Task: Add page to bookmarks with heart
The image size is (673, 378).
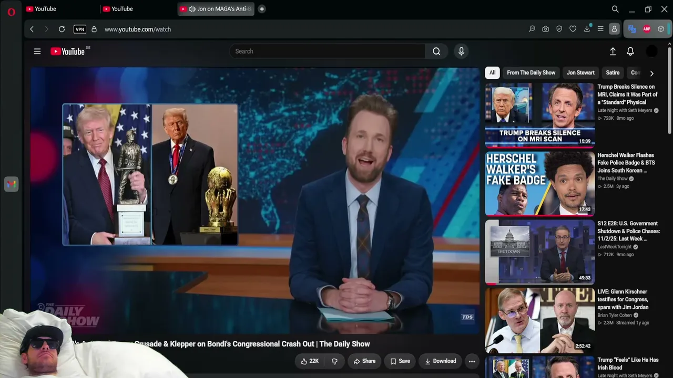Action: coord(573,29)
